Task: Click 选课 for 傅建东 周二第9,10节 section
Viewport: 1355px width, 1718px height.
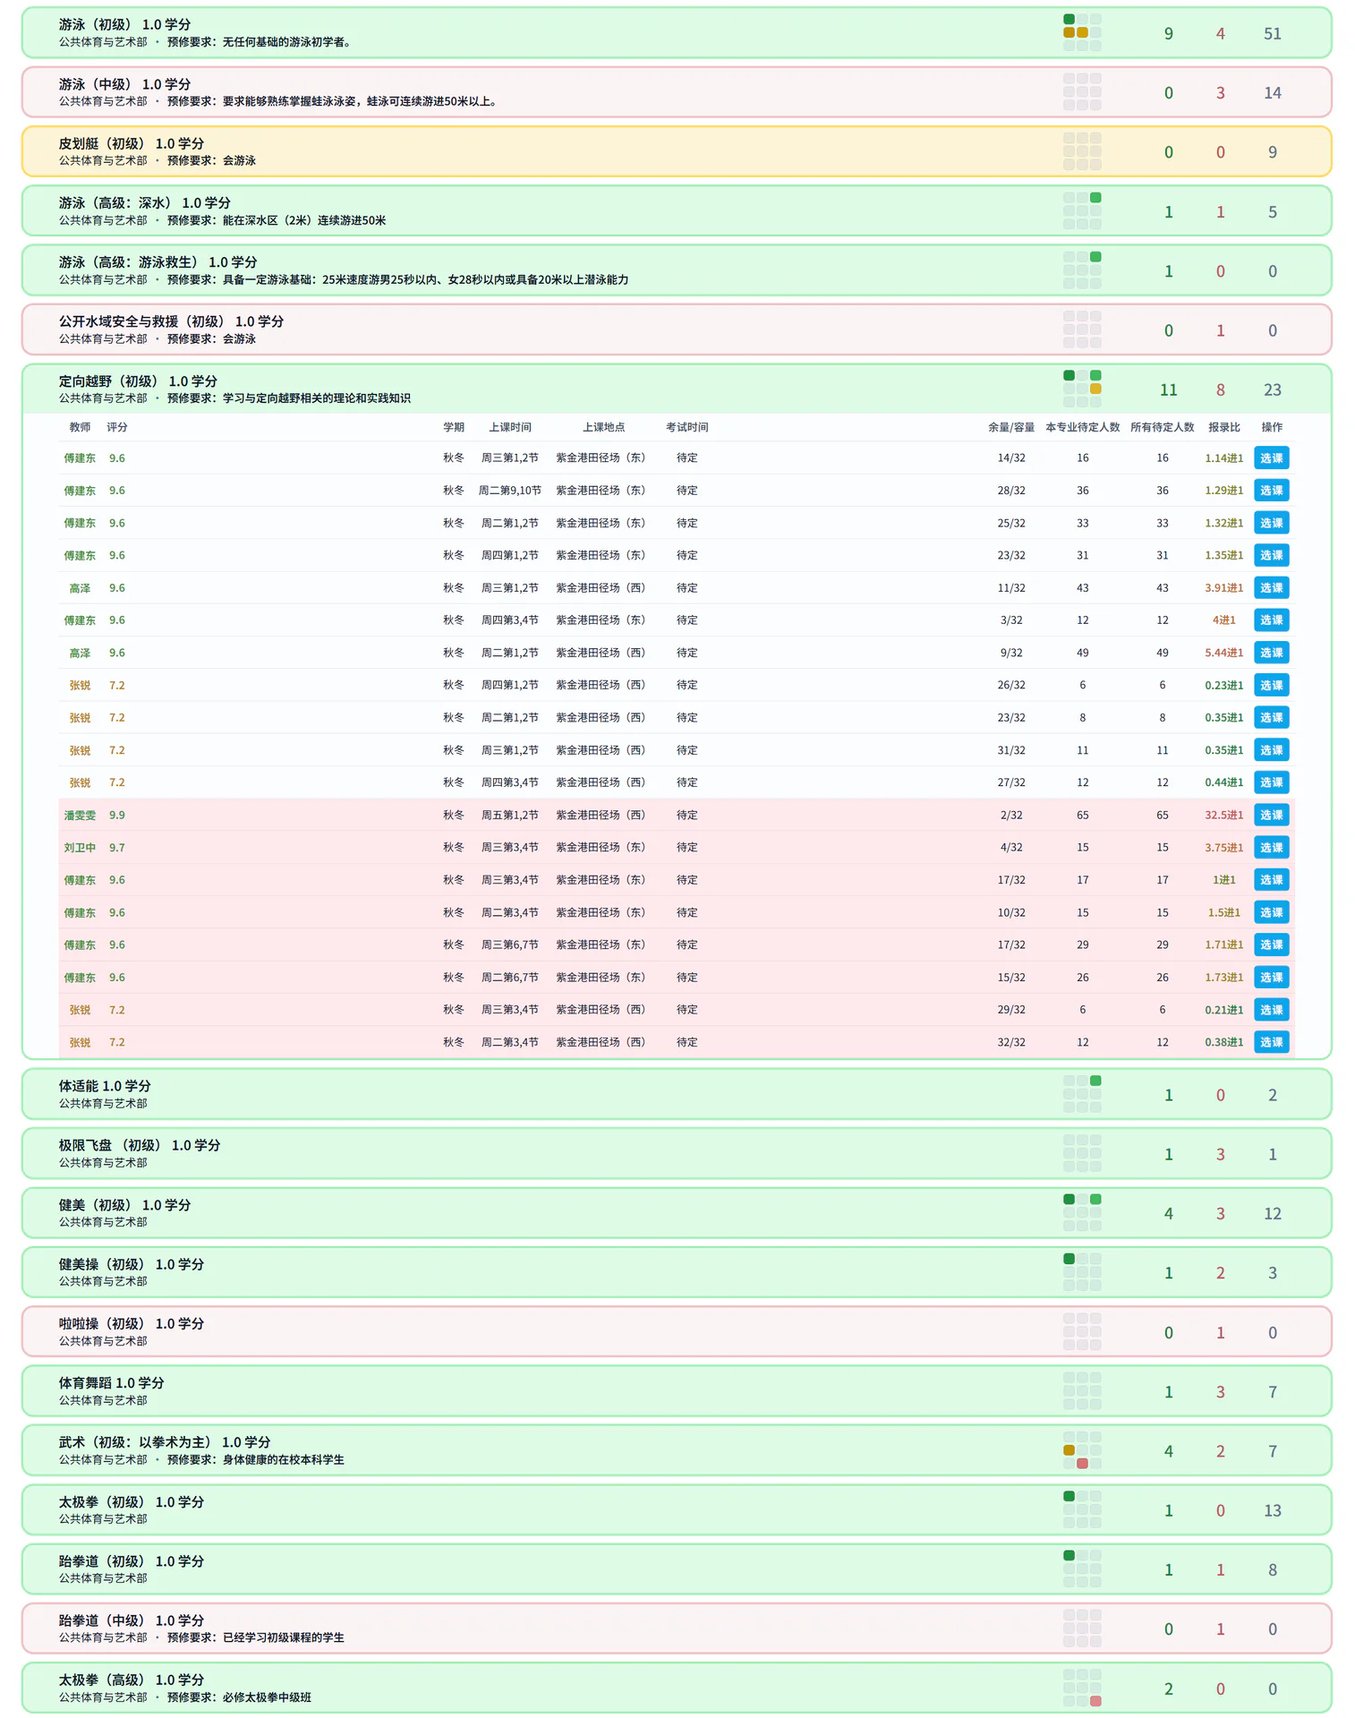Action: click(1271, 491)
